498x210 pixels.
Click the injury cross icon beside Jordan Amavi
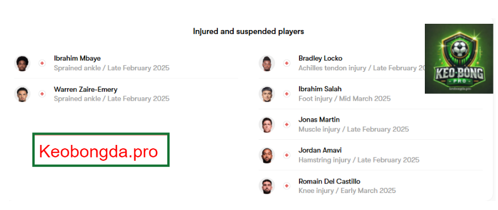286,155
